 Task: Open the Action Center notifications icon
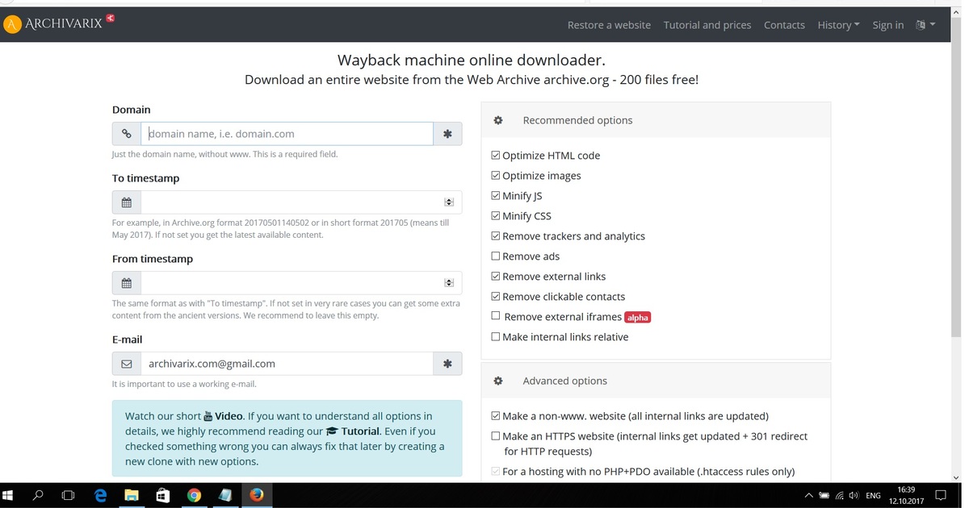940,495
